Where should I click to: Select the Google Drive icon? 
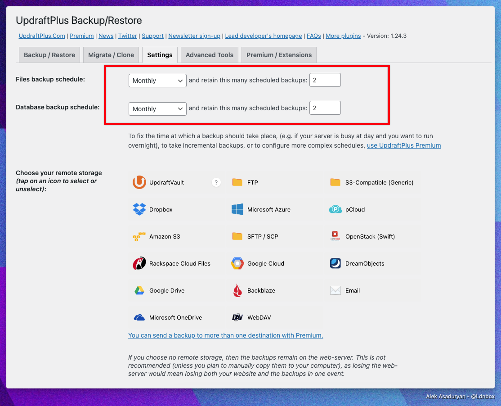139,290
